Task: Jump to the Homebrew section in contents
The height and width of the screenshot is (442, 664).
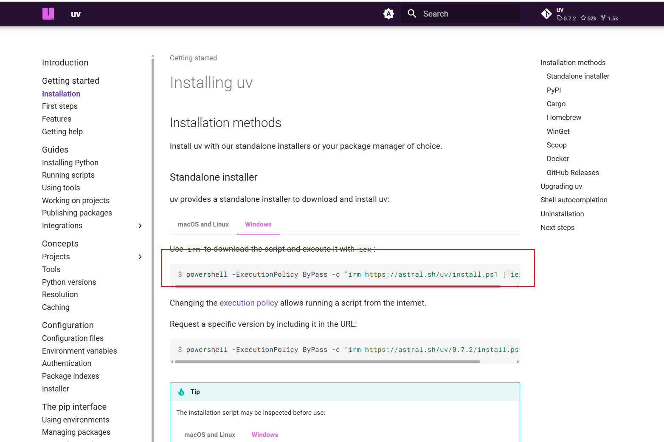Action: [564, 118]
